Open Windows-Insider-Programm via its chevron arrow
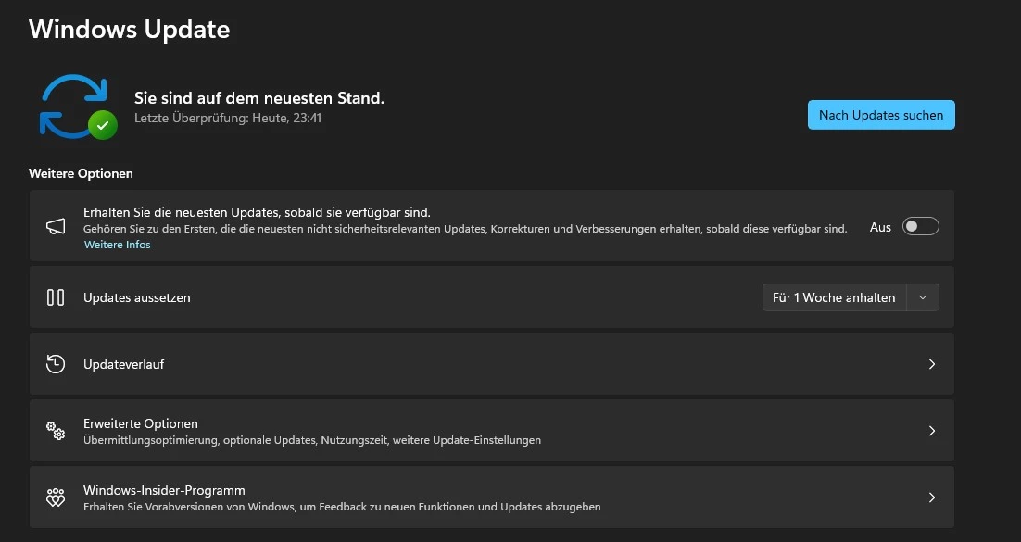 click(932, 498)
